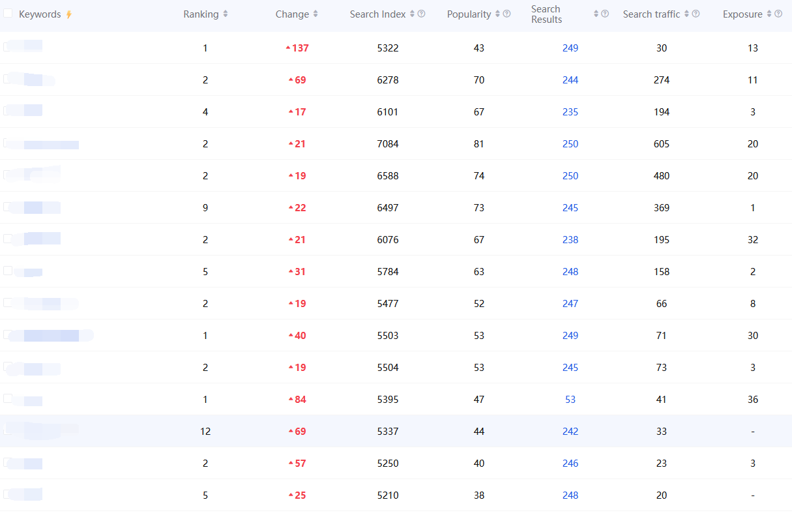Click the Change column sort arrows

315,14
